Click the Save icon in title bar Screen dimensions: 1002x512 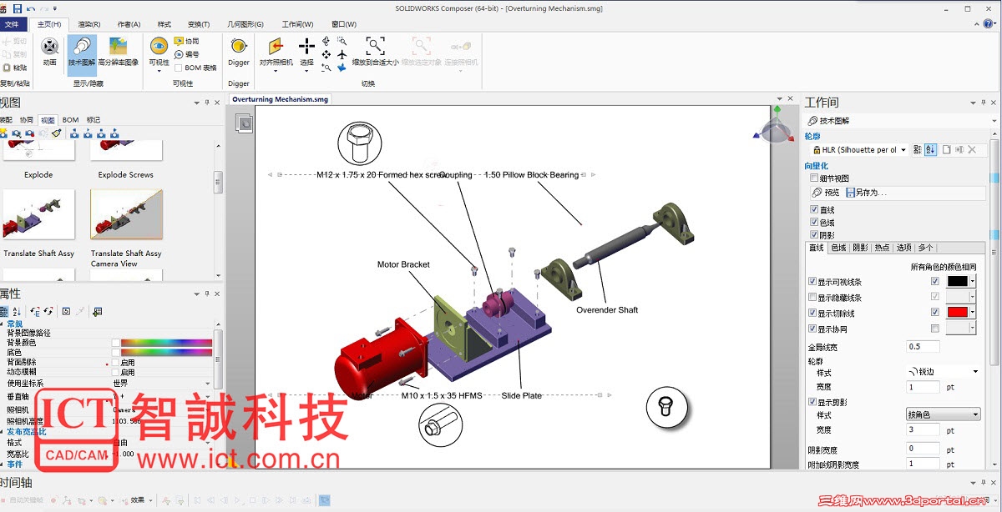pos(18,8)
